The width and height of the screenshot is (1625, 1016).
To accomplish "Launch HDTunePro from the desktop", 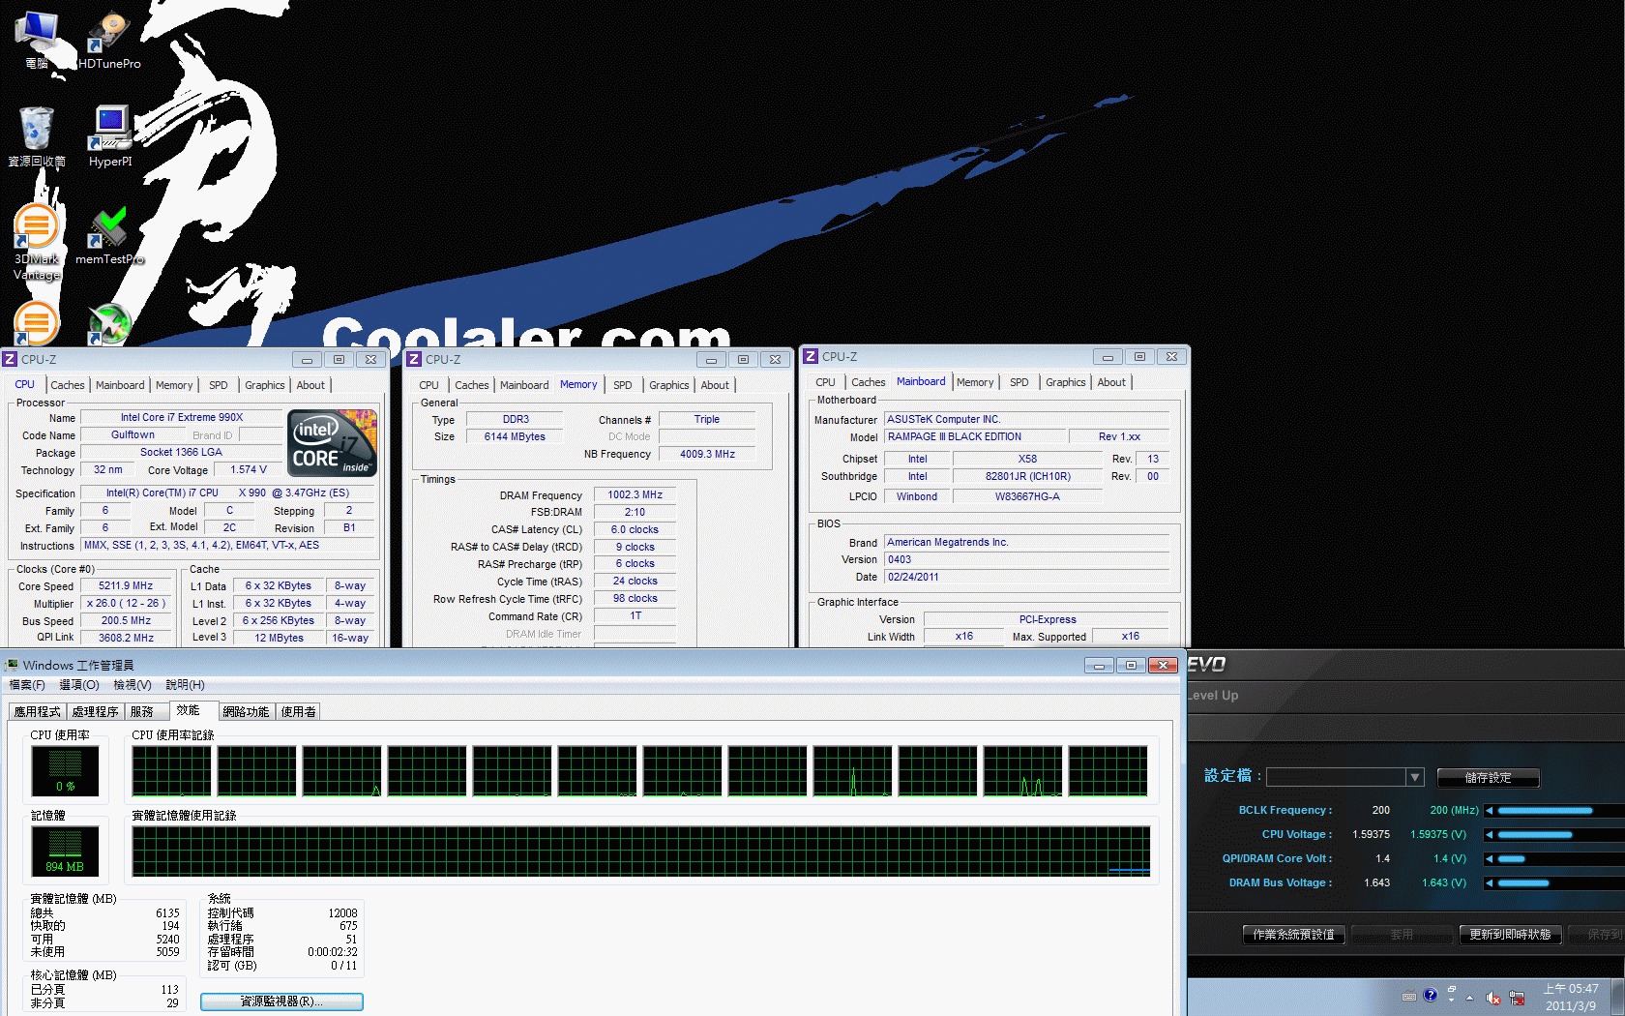I will click(x=108, y=40).
